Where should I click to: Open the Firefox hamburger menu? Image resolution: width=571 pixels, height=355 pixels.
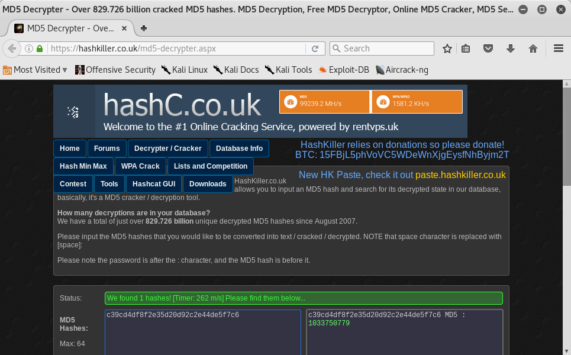tap(558, 49)
